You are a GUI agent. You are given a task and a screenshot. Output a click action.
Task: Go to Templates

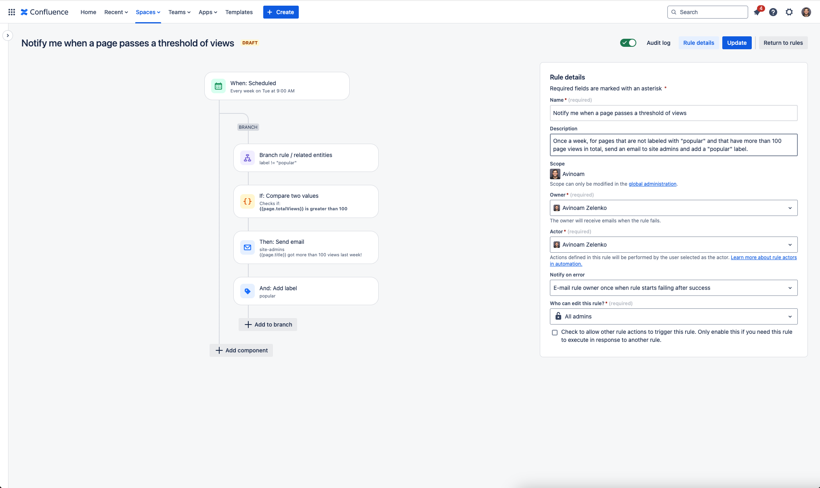(239, 12)
